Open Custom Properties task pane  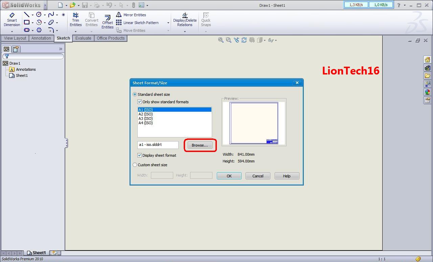427,100
